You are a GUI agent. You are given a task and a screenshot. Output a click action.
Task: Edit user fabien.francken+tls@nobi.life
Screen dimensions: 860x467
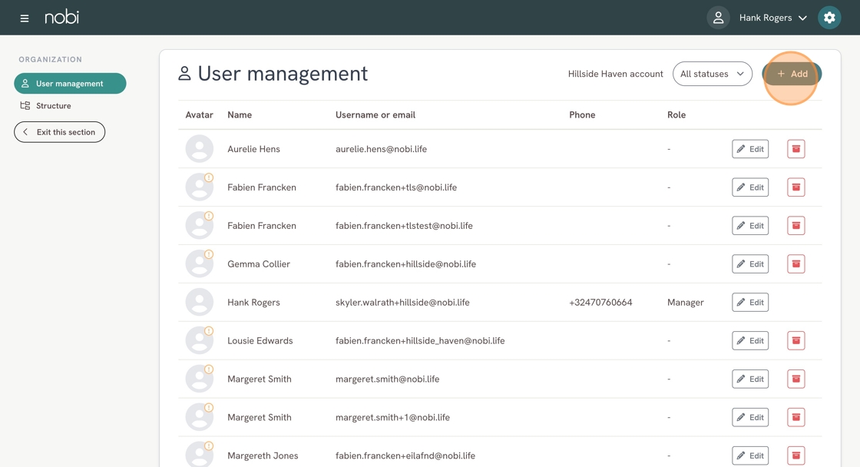click(x=749, y=187)
